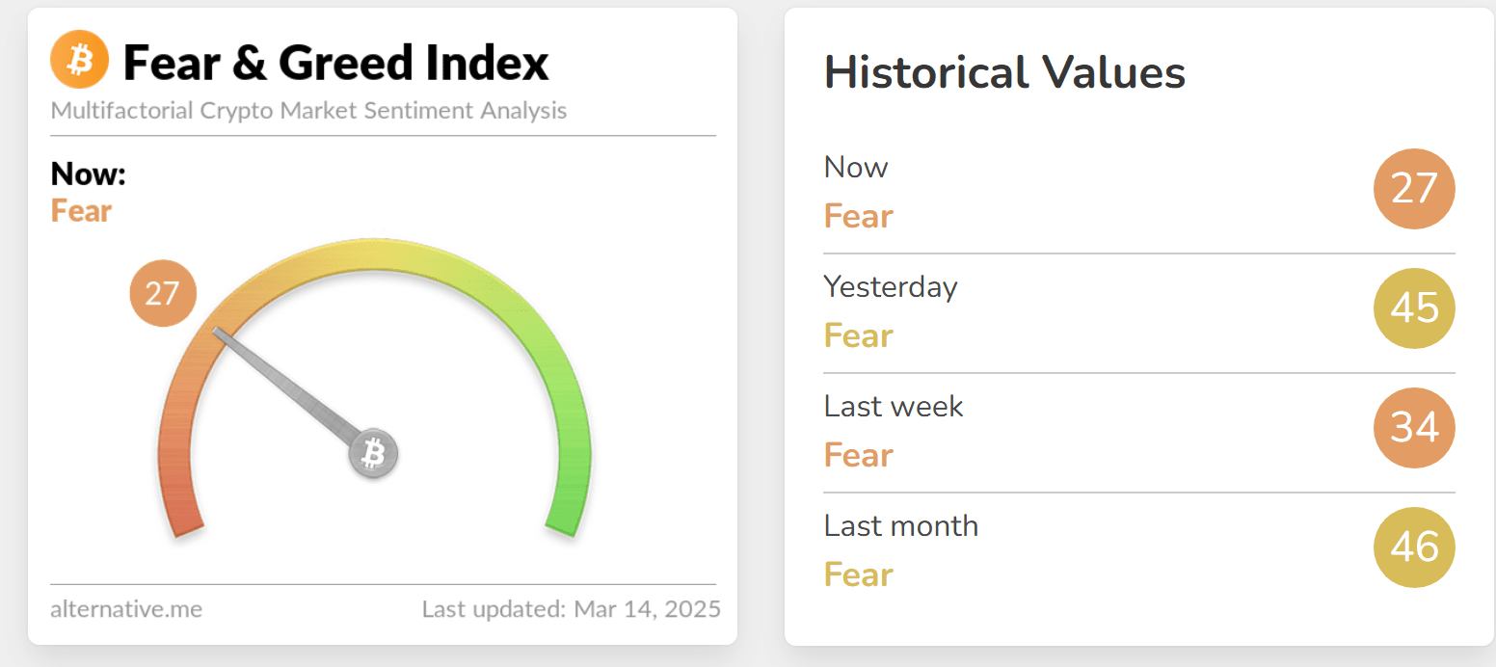Screen dimensions: 1496x667
Task: Click the orange Bitcoin logo icon
Action: click(x=80, y=60)
